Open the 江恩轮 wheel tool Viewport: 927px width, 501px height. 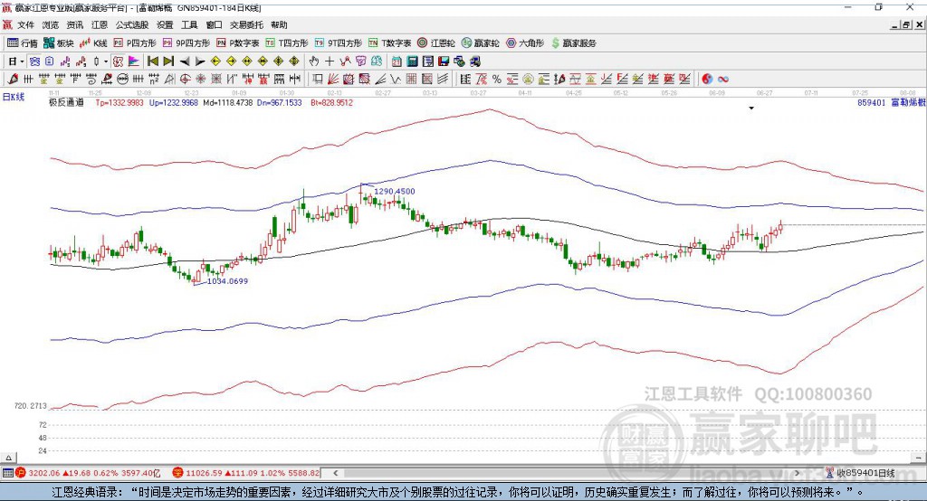[x=436, y=43]
